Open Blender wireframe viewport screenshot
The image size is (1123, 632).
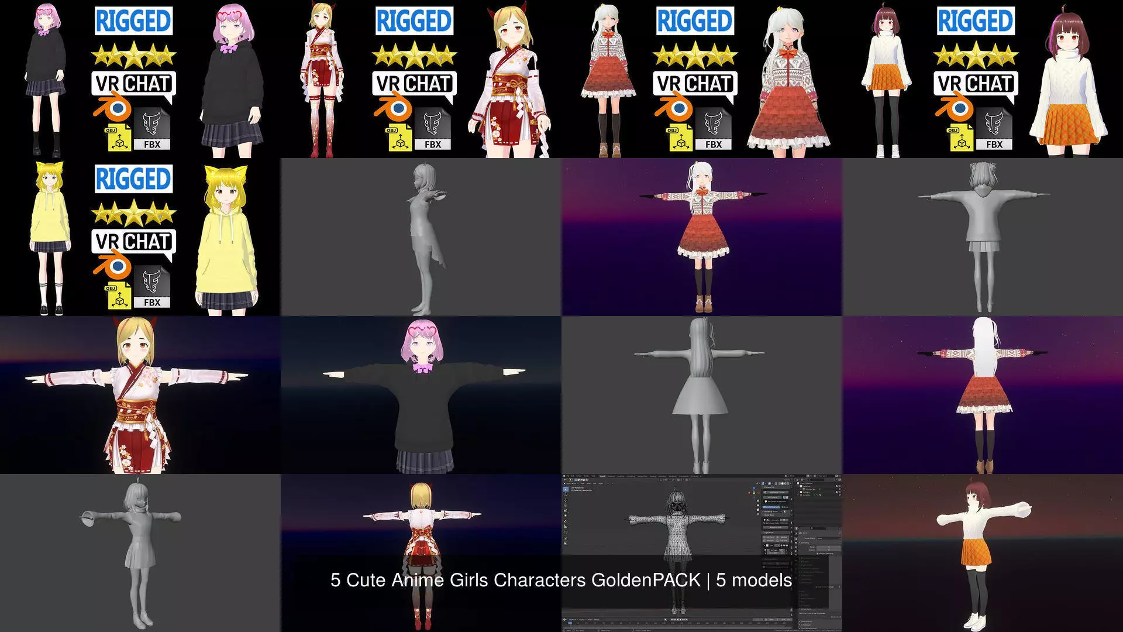pyautogui.click(x=702, y=553)
